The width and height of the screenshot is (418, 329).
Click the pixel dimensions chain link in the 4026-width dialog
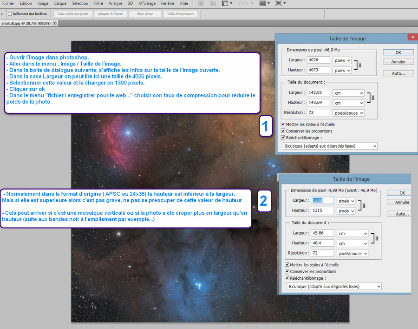[360, 65]
